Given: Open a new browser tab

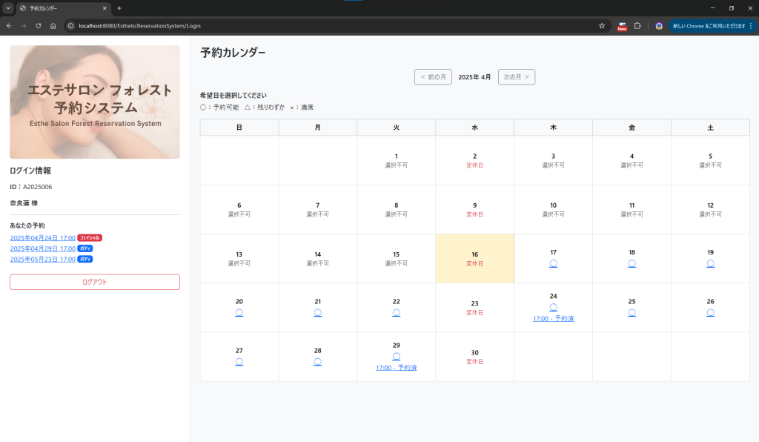Looking at the screenshot, I should pos(119,8).
